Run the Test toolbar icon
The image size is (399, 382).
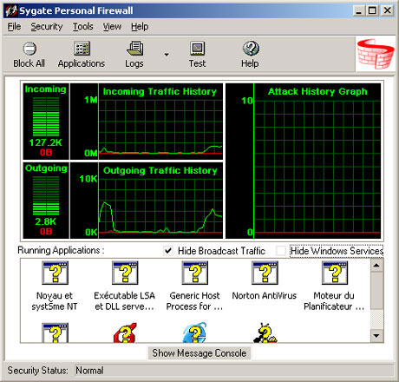[197, 49]
